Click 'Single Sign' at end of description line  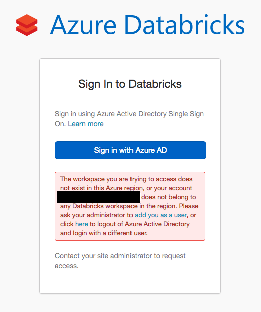tap(186, 114)
